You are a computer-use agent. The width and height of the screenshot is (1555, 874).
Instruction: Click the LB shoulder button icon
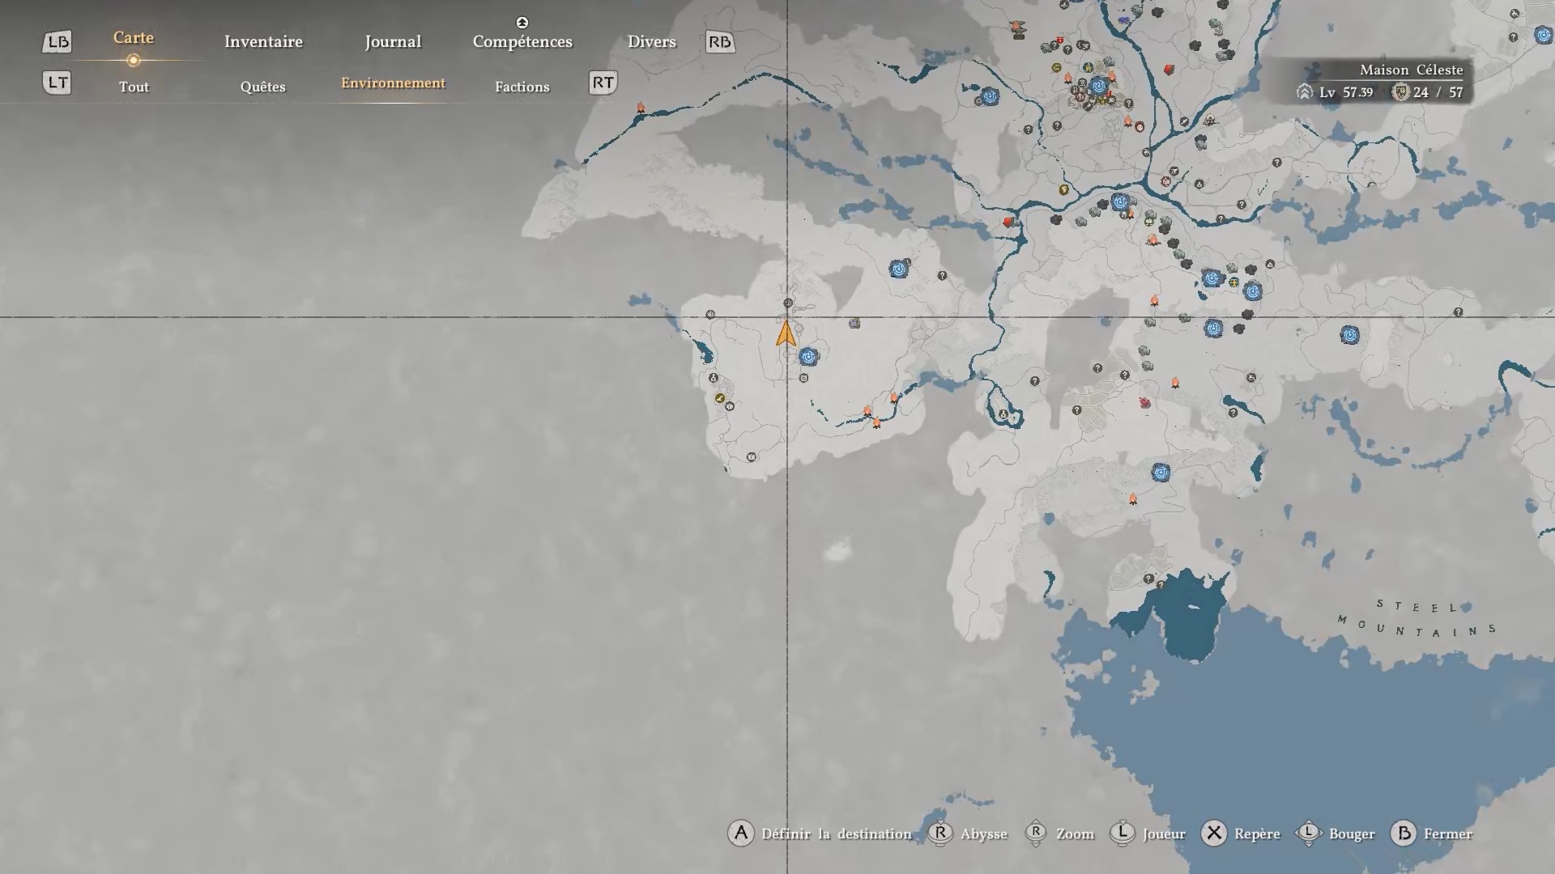point(57,42)
